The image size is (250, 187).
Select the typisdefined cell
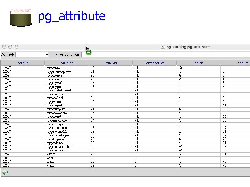coord(67,90)
